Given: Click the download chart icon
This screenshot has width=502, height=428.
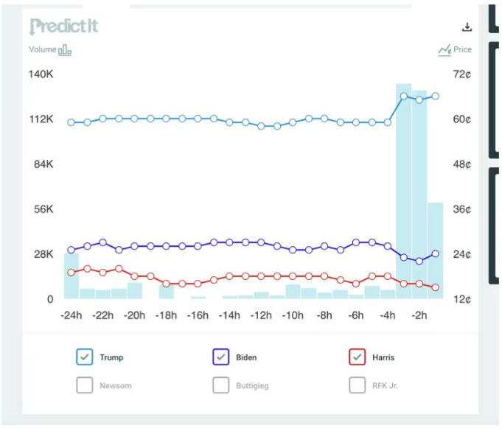Looking at the screenshot, I should tap(467, 27).
